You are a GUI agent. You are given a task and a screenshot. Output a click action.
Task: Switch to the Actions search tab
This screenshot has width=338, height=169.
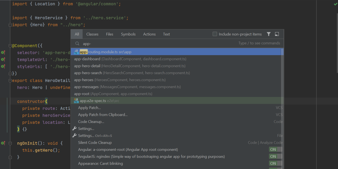[x=149, y=34]
